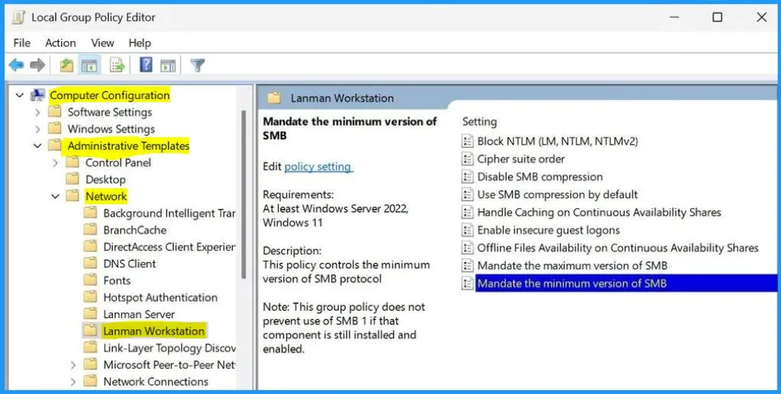The width and height of the screenshot is (781, 394).
Task: Select Link-Layer Topology Discovery tree item
Action: coord(169,348)
